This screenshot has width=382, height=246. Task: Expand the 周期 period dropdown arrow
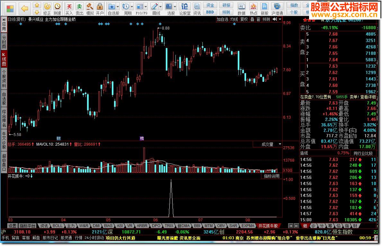point(132,7)
